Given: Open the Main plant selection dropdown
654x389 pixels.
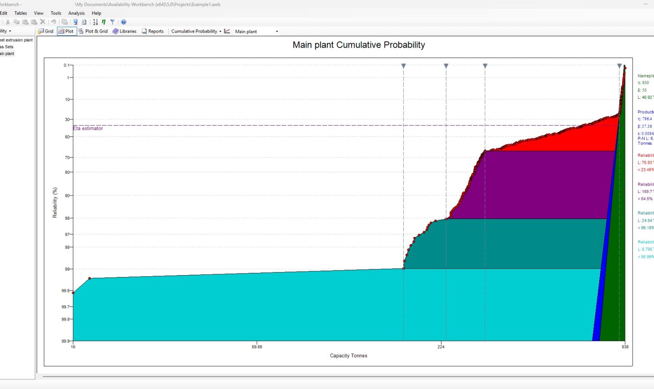Looking at the screenshot, I should point(276,31).
